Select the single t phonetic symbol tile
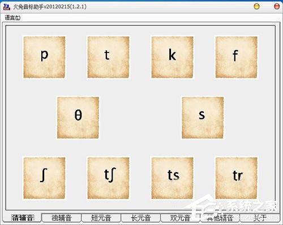 pos(109,57)
